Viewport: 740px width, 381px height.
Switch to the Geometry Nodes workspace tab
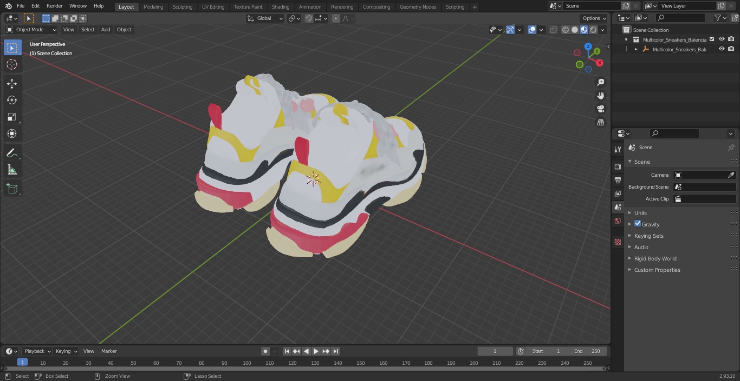(x=418, y=7)
